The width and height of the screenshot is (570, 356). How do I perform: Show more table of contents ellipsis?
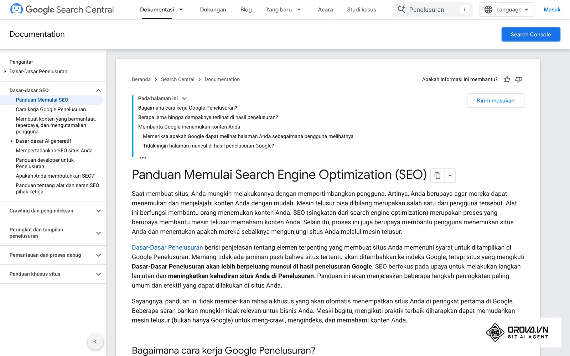click(143, 158)
